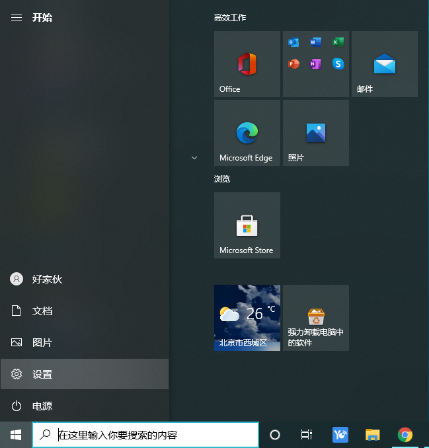429x448 pixels.
Task: Open the 邮件 mail tile
Action: click(384, 64)
